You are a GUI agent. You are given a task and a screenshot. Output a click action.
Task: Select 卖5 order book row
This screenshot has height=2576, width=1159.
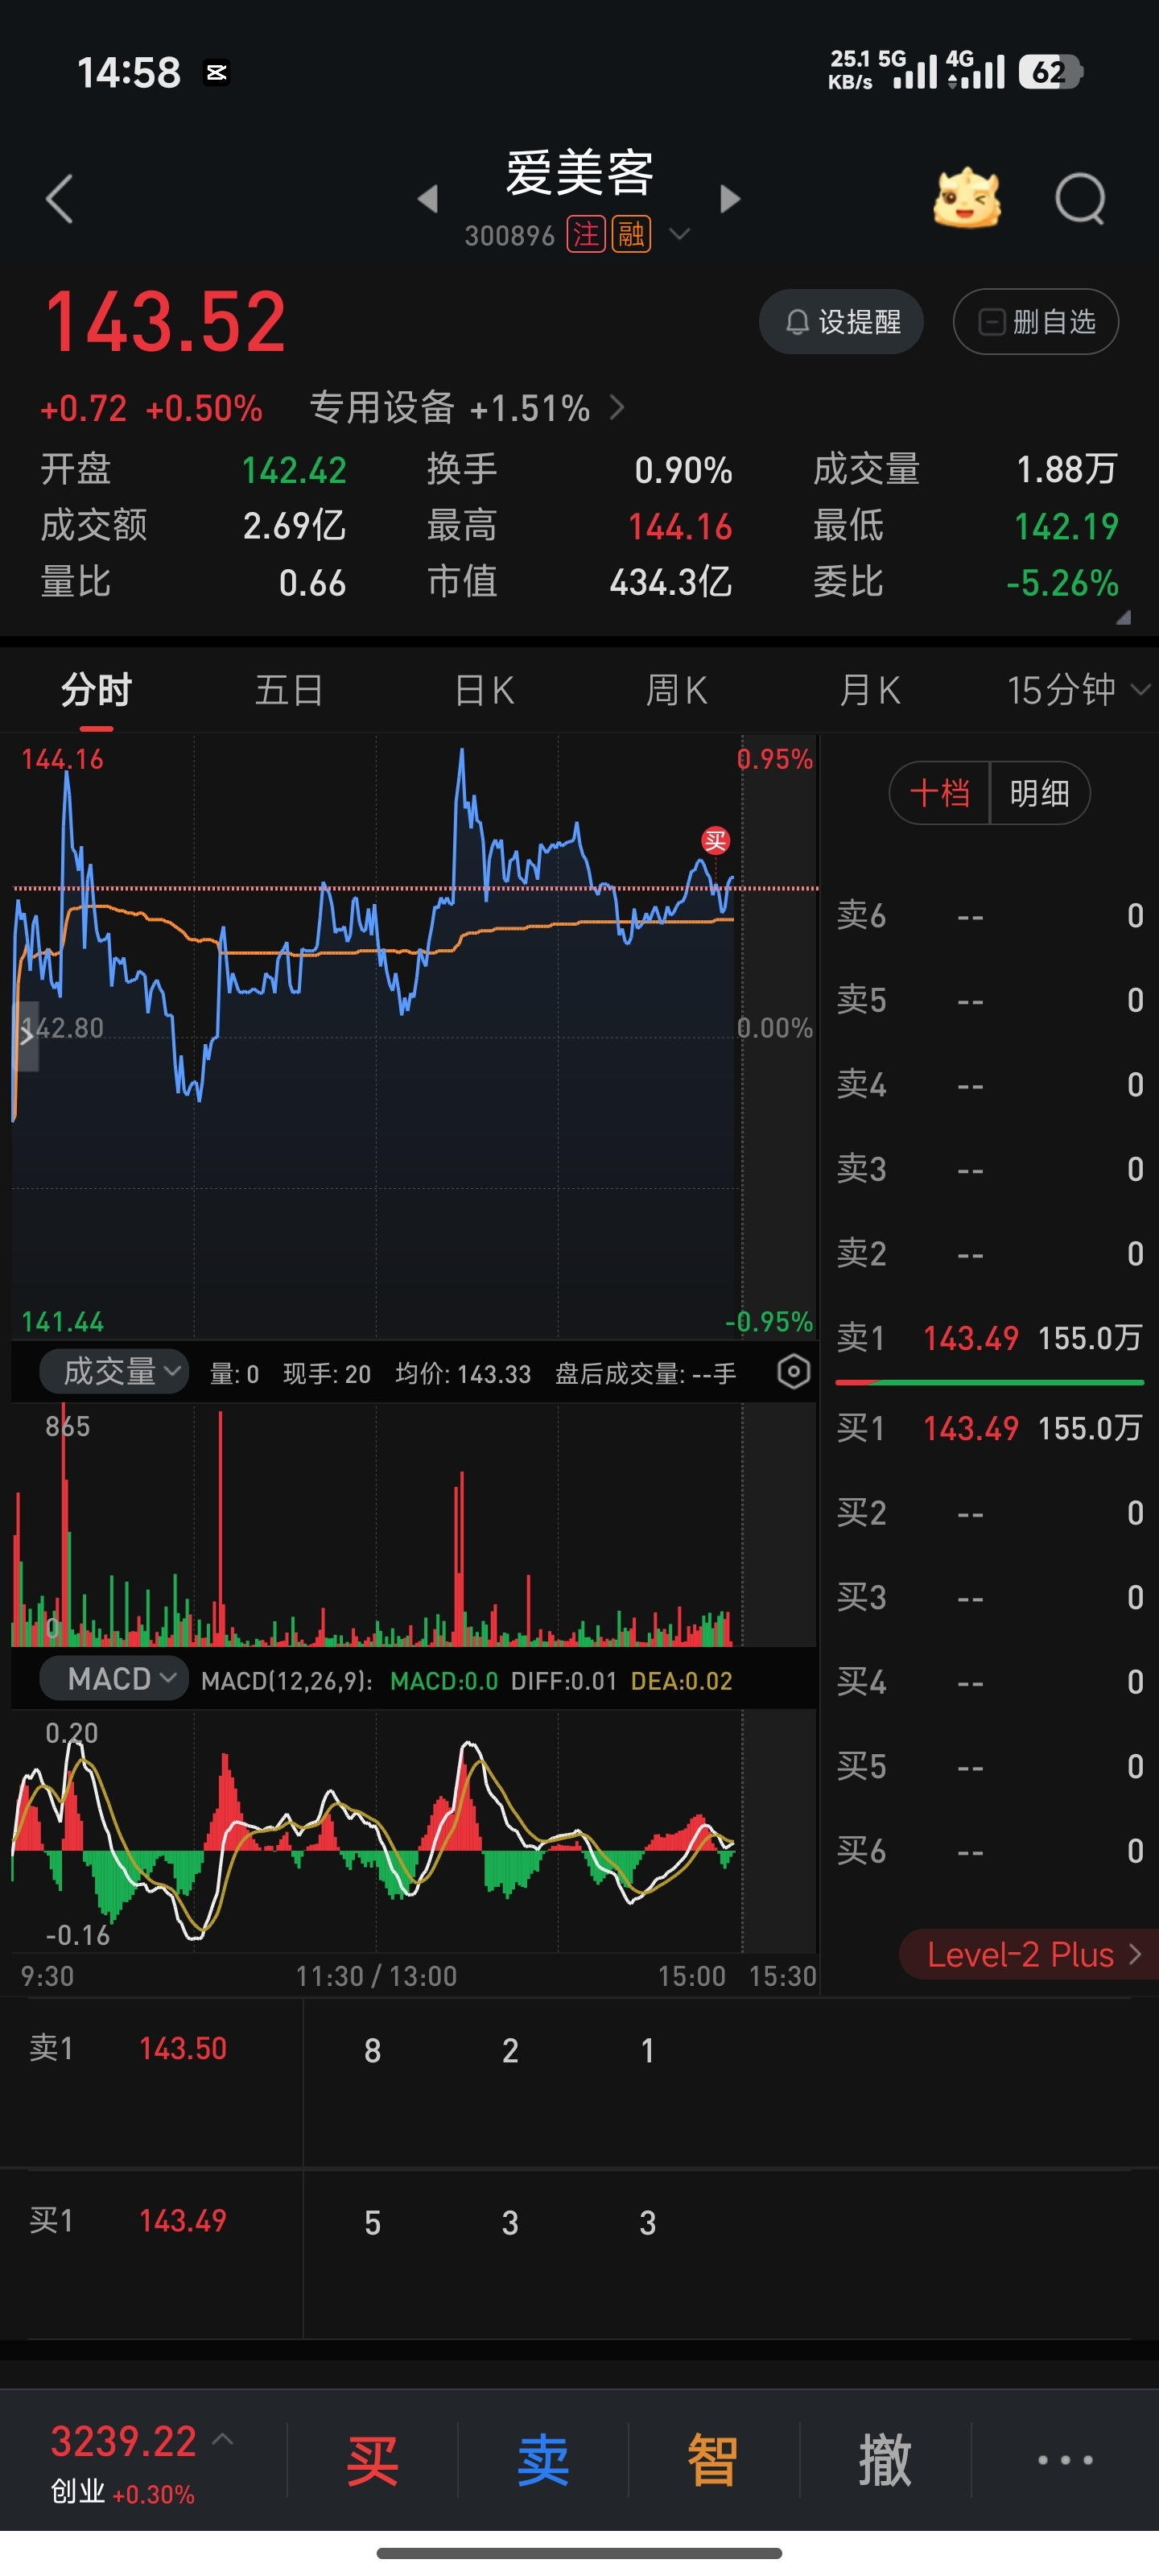pyautogui.click(x=990, y=1000)
